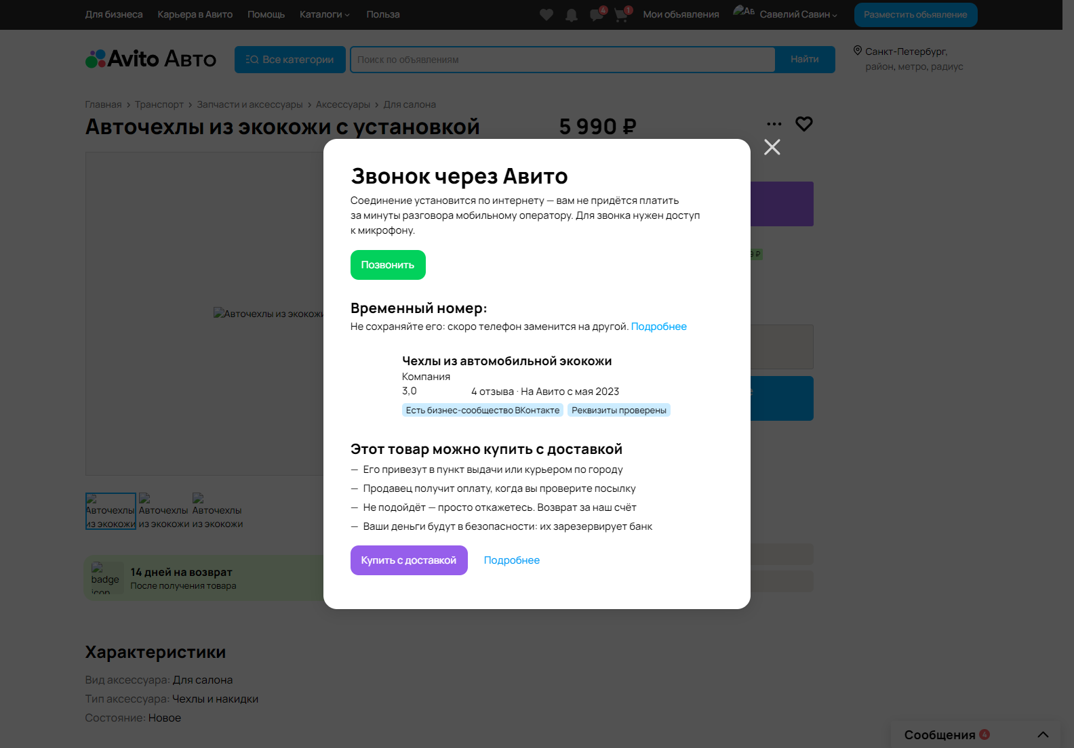This screenshot has width=1074, height=748.
Task: Click Разместить объявление button
Action: (x=915, y=15)
